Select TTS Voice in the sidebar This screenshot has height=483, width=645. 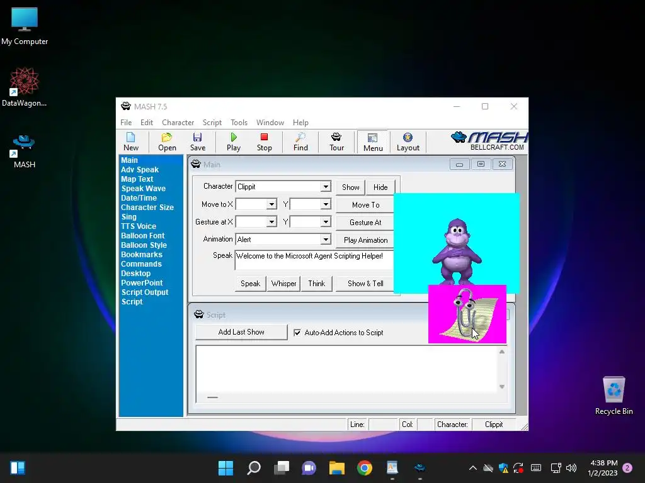click(138, 226)
